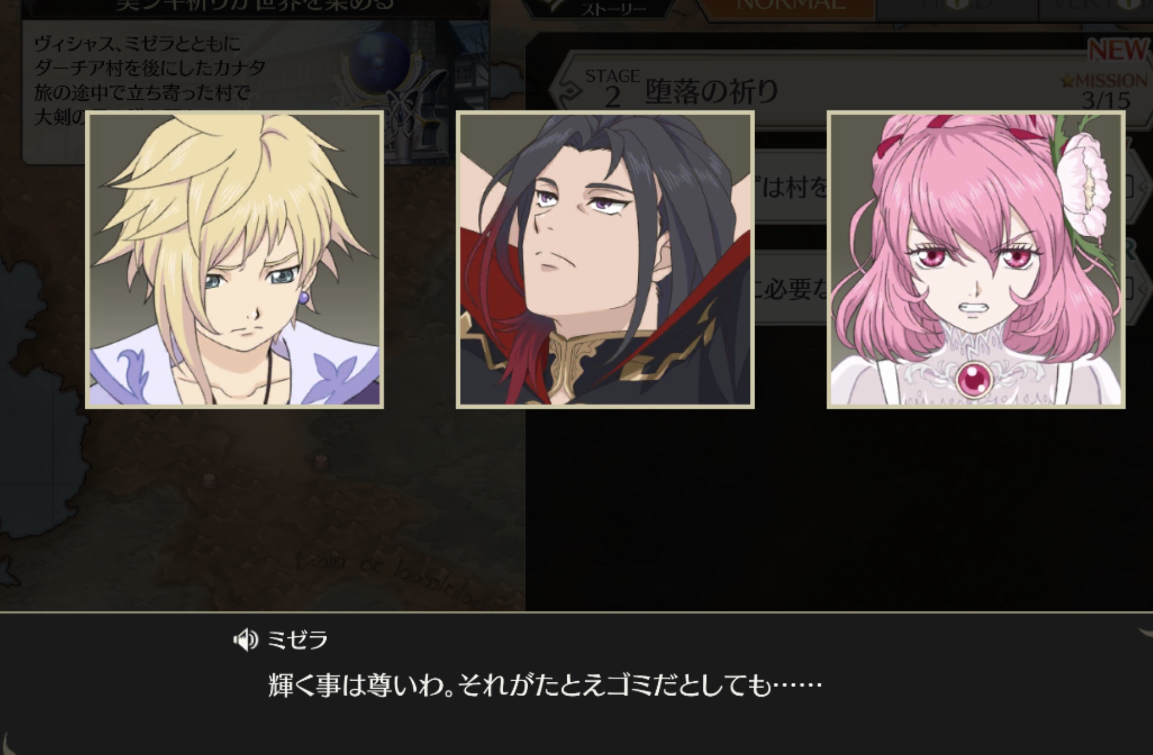The width and height of the screenshot is (1153, 755).
Task: Click the speaker name ミゼラ label
Action: tap(297, 640)
